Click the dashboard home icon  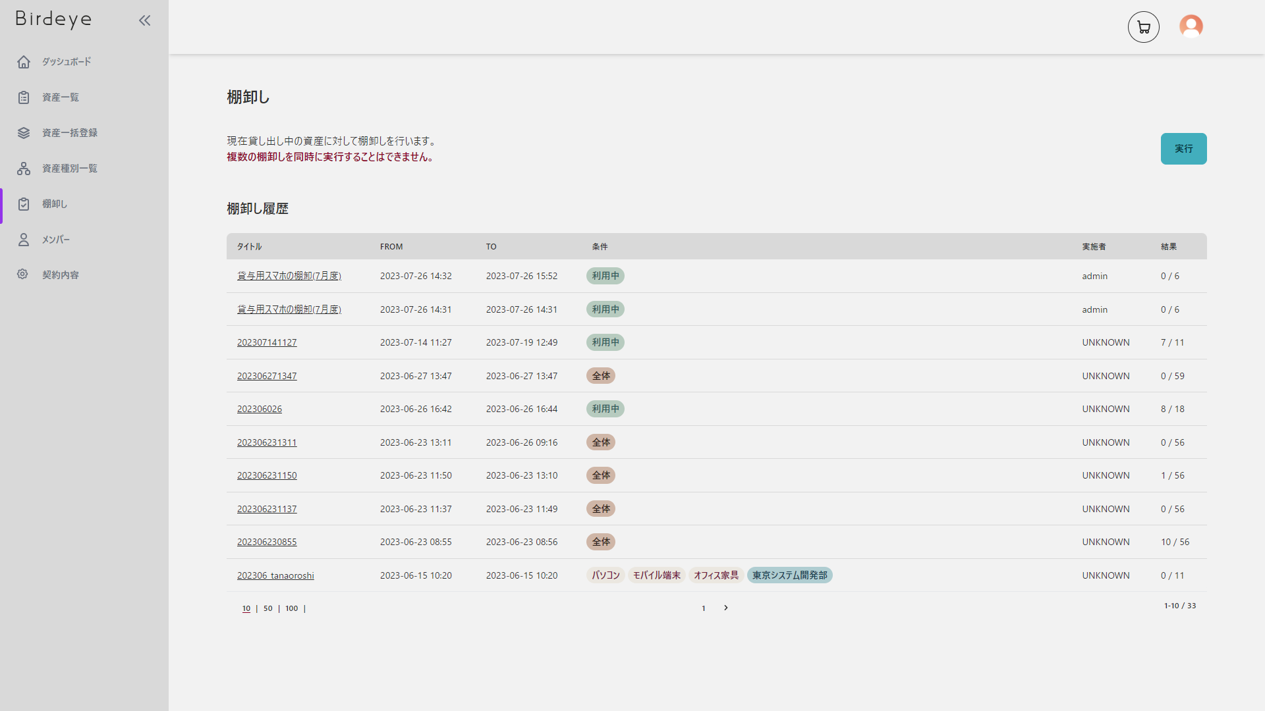tap(24, 62)
